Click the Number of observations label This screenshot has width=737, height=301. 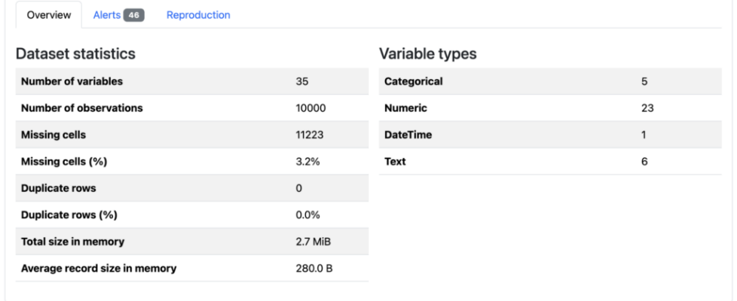point(82,108)
